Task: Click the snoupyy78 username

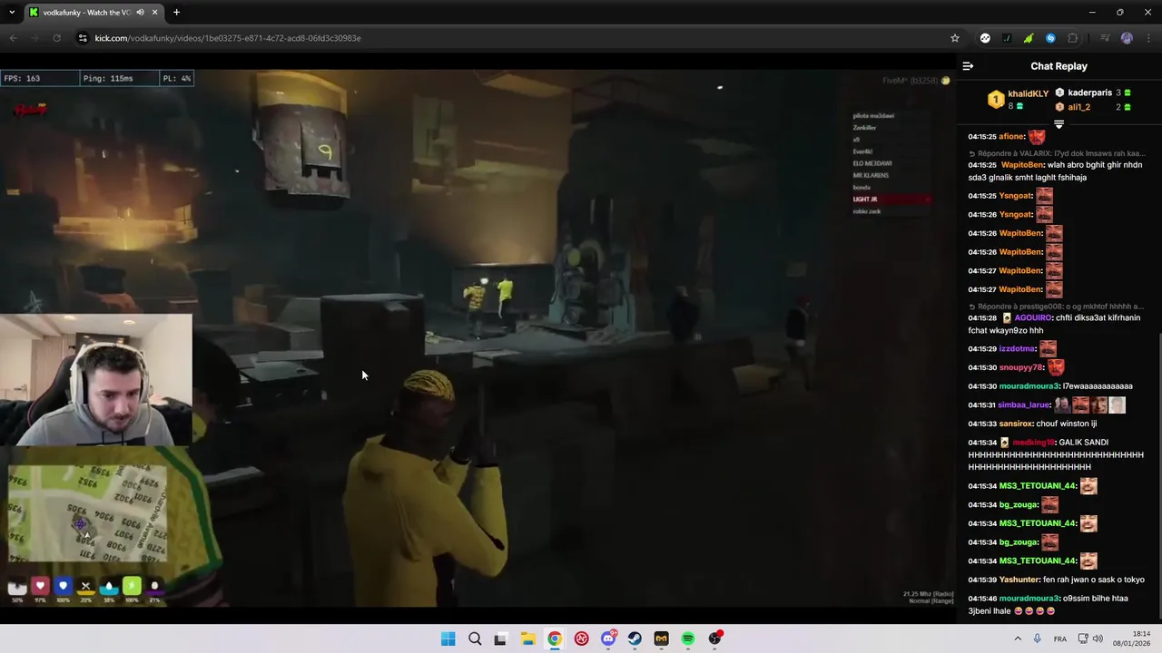Action: click(x=1021, y=368)
